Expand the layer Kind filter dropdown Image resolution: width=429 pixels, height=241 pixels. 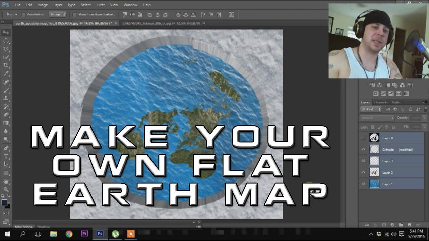tap(371, 109)
